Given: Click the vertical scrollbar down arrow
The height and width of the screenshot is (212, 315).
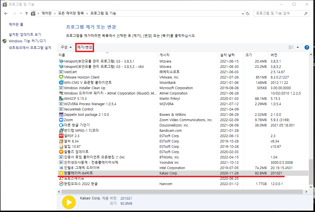Looking at the screenshot, I should [x=311, y=187].
